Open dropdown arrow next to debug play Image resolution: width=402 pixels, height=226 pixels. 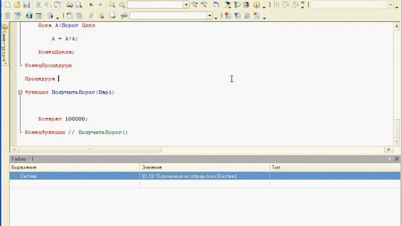[x=57, y=18]
